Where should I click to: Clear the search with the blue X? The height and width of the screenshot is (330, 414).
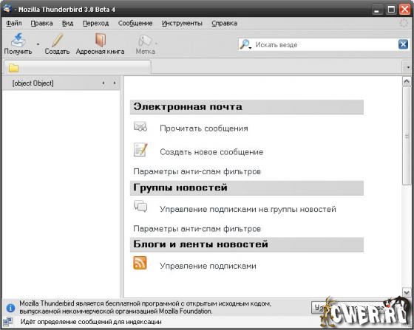(x=403, y=44)
